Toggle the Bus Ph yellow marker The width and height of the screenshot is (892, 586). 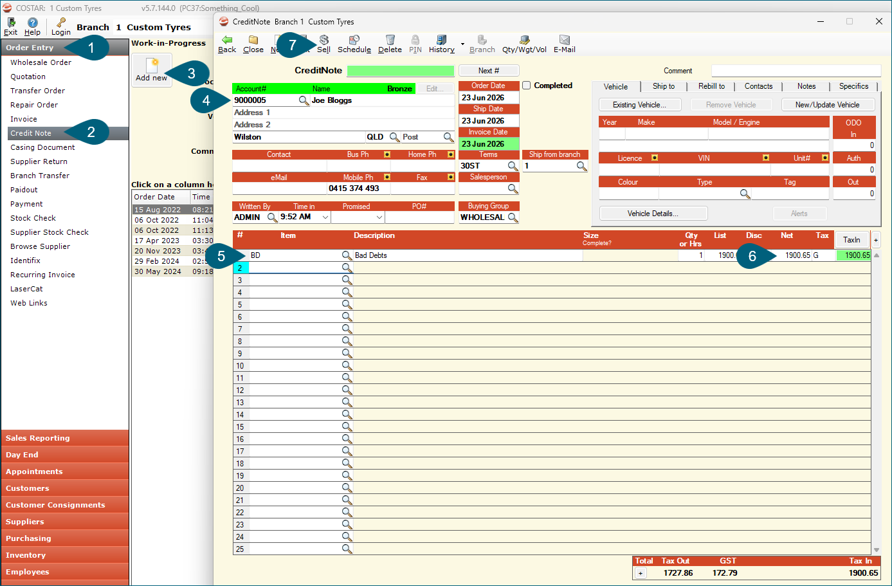[x=387, y=154]
